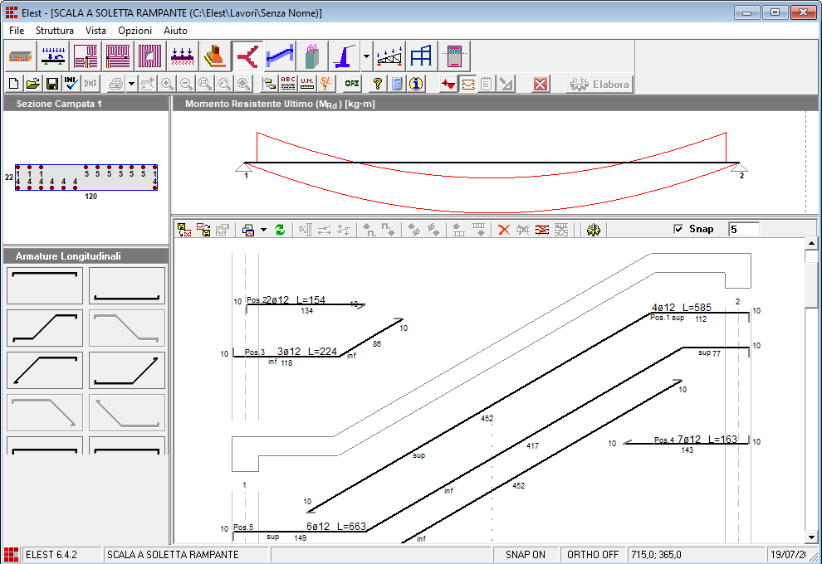Open file with the folder icon
This screenshot has height=564, width=822.
pos(33,84)
